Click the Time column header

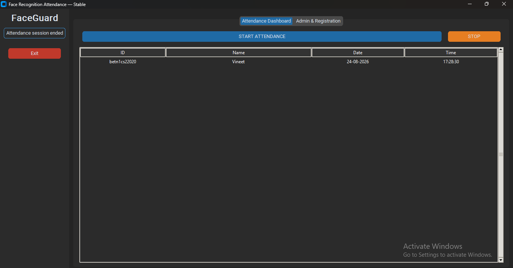[451, 53]
